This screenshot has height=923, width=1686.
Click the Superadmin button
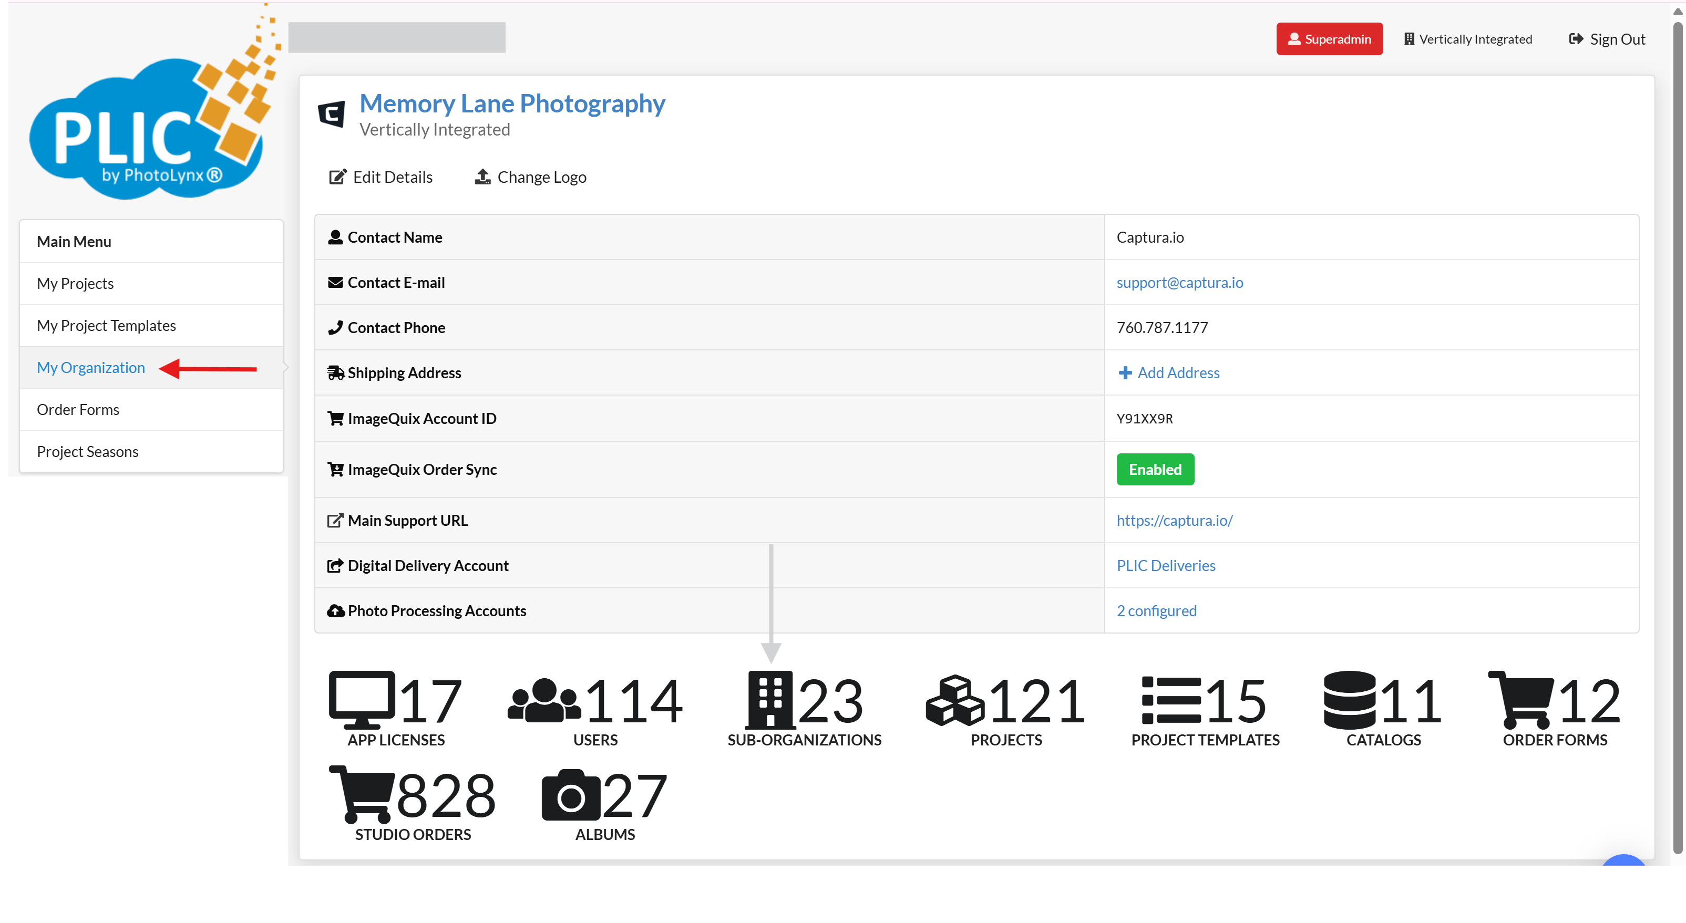[1329, 38]
